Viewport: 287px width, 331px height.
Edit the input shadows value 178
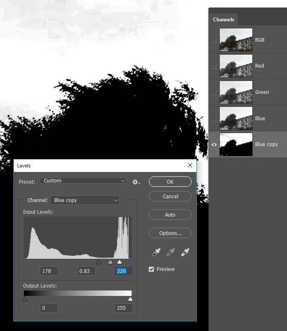coord(49,271)
